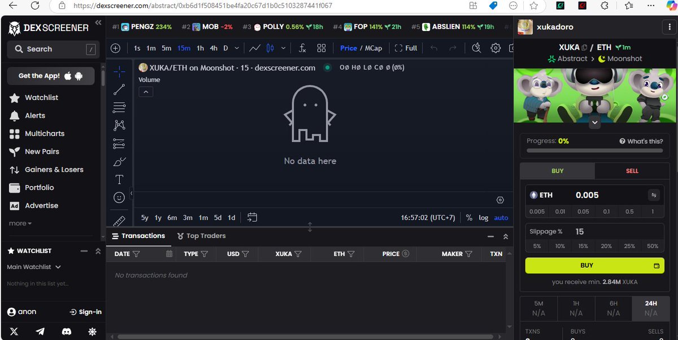Expand the token banner chevron
Image resolution: width=678 pixels, height=340 pixels.
[x=594, y=122]
